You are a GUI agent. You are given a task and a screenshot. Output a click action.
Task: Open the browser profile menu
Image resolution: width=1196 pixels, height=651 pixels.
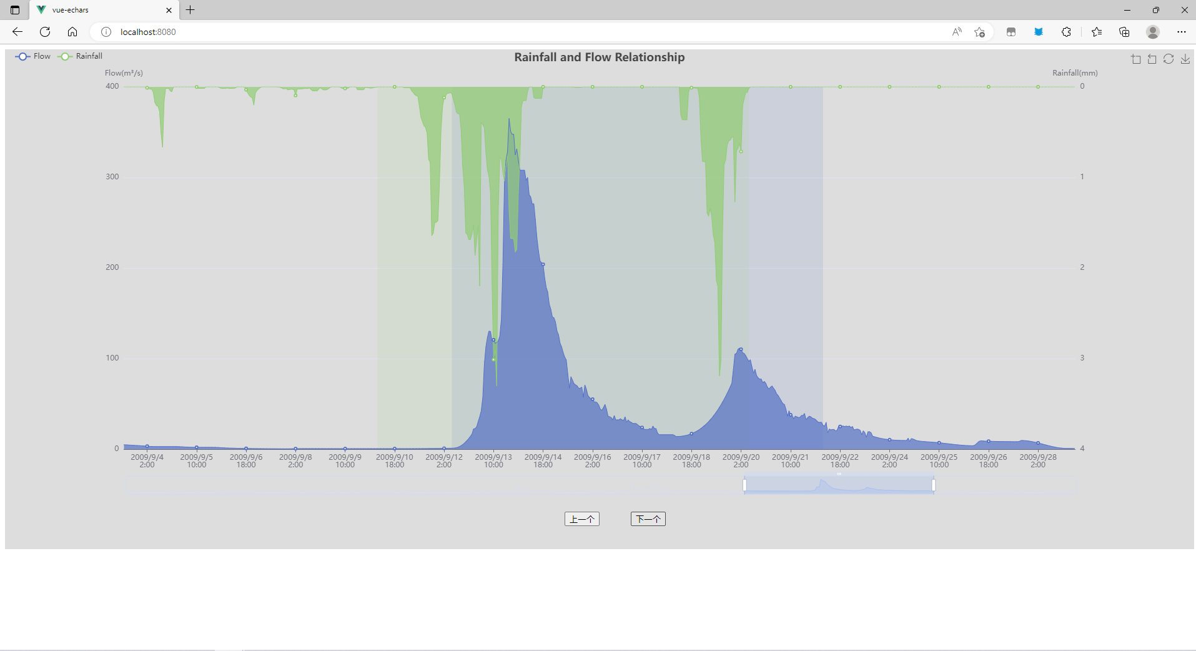tap(1153, 32)
